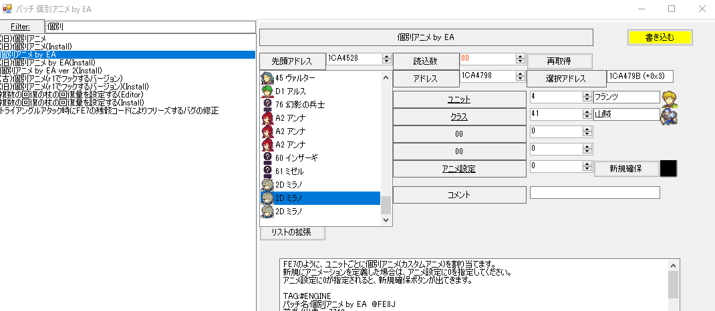Click the 個別アニメ by EA header button
The width and height of the screenshot is (715, 311).
pyautogui.click(x=426, y=37)
